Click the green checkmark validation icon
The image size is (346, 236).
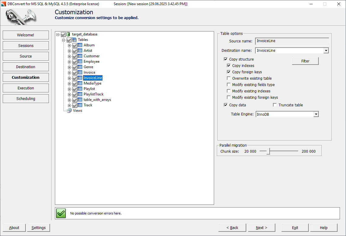coord(61,213)
